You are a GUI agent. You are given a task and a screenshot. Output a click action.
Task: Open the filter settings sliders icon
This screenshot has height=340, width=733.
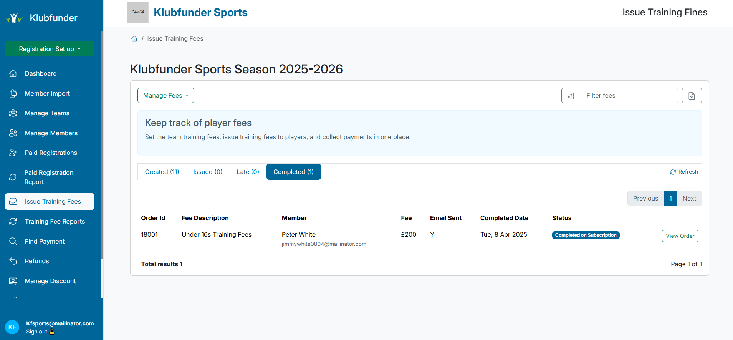[571, 96]
